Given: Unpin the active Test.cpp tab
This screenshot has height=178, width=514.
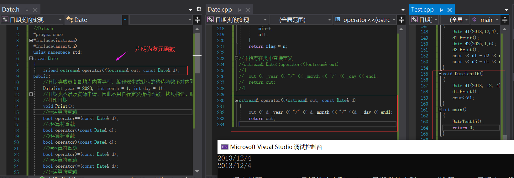Looking at the screenshot, I should tap(441, 10).
